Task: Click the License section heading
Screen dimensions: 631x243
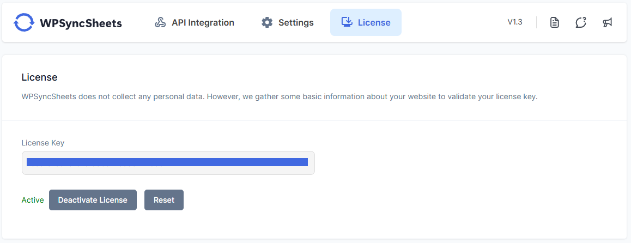Action: pyautogui.click(x=39, y=77)
